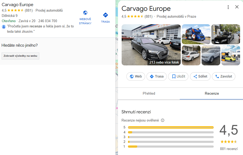Filter reviews by 1-star rating bar

pyautogui.click(x=170, y=147)
